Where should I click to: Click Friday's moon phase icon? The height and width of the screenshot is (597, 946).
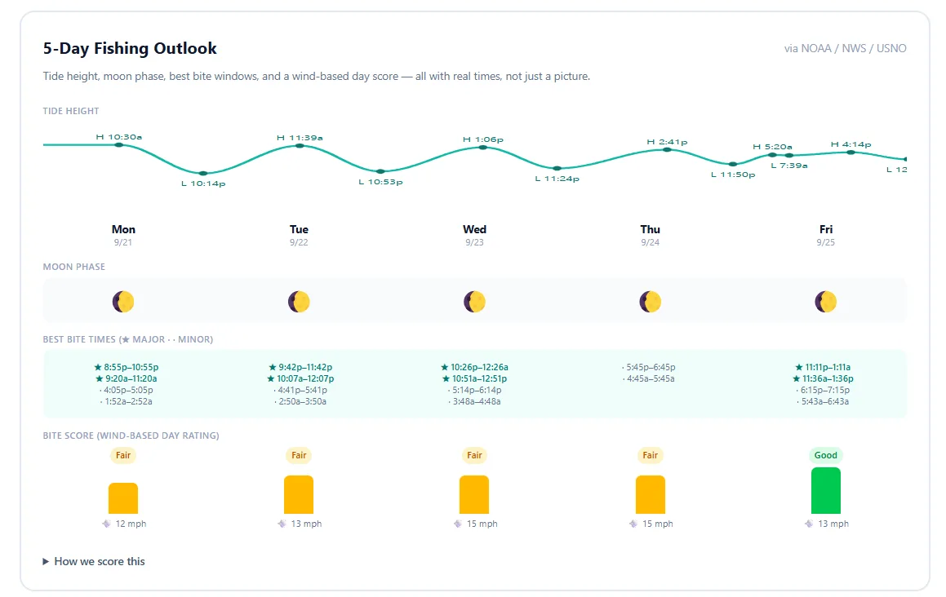point(826,302)
